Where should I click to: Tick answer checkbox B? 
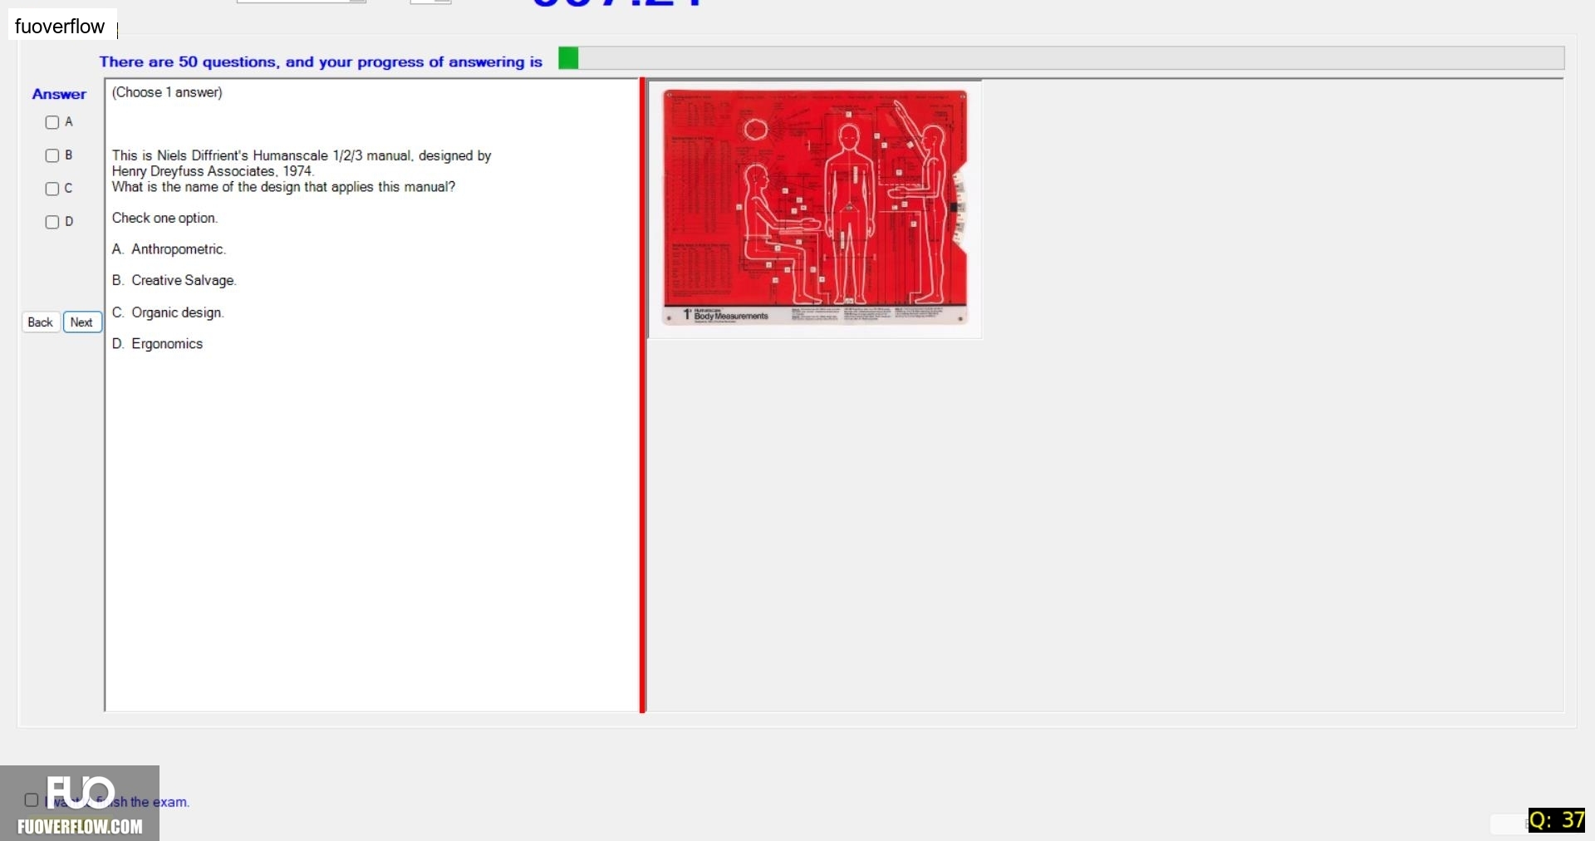point(52,155)
